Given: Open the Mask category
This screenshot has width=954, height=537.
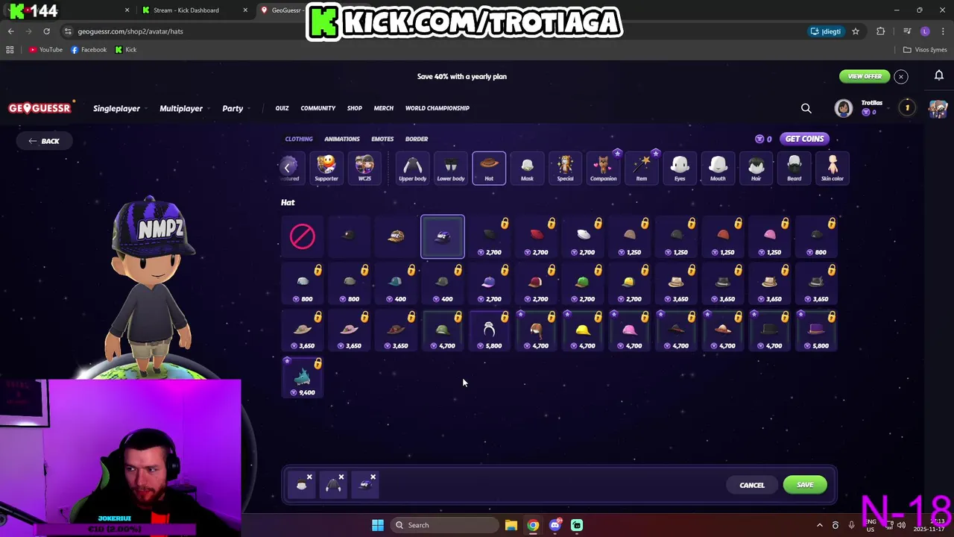Looking at the screenshot, I should pyautogui.click(x=527, y=168).
